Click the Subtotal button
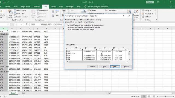The height and width of the screenshot is (98, 175). pyautogui.click(x=146, y=17)
